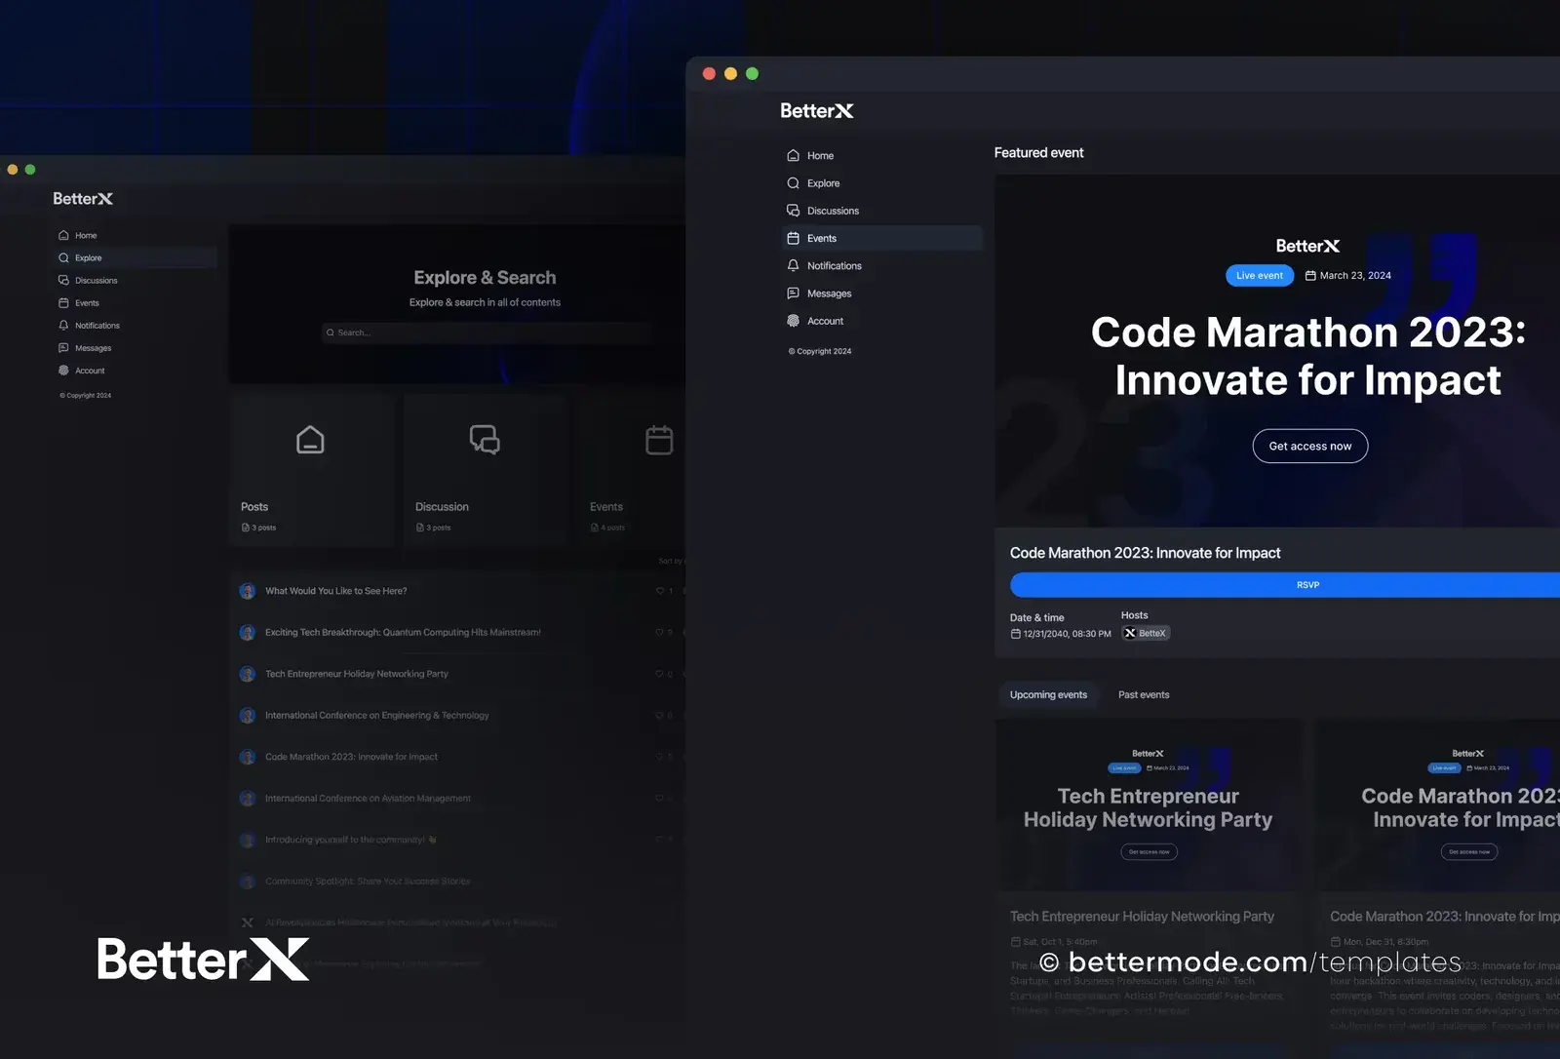Click the BetterX logo in the back window
This screenshot has height=1059, width=1560.
coord(83,199)
